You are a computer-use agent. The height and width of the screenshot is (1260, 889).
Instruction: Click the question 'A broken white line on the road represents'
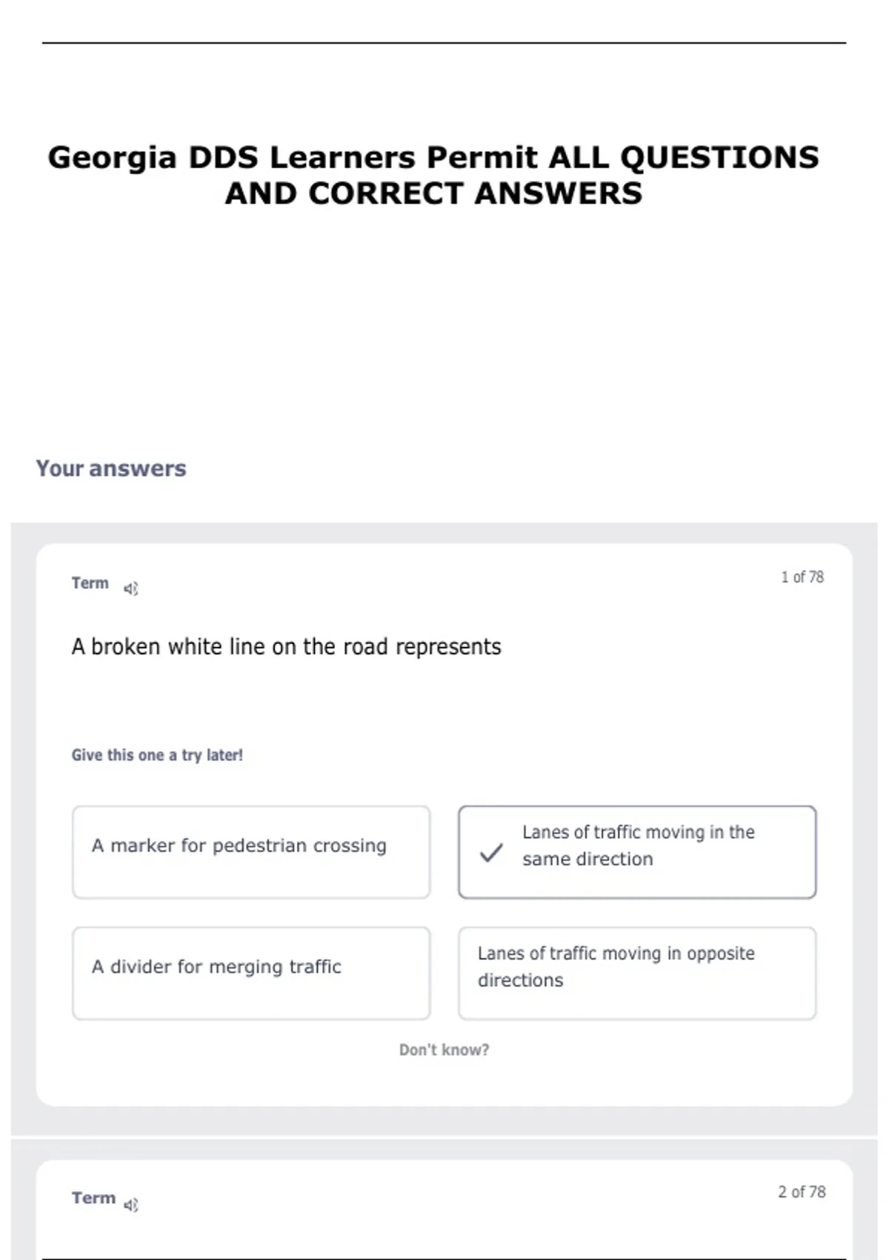pos(286,647)
